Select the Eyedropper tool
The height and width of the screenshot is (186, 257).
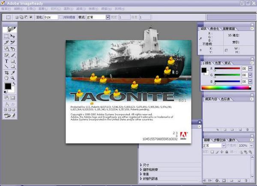(13, 72)
